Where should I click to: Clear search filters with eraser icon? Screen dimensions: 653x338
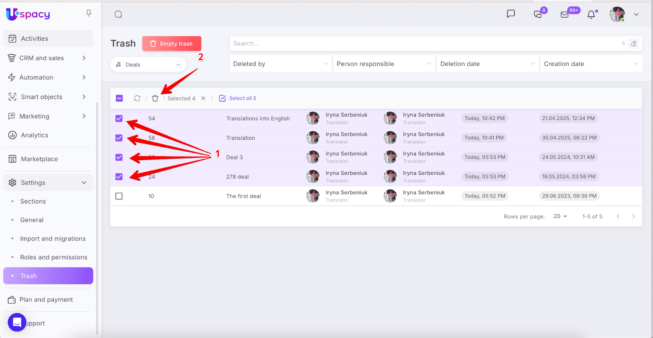point(633,44)
